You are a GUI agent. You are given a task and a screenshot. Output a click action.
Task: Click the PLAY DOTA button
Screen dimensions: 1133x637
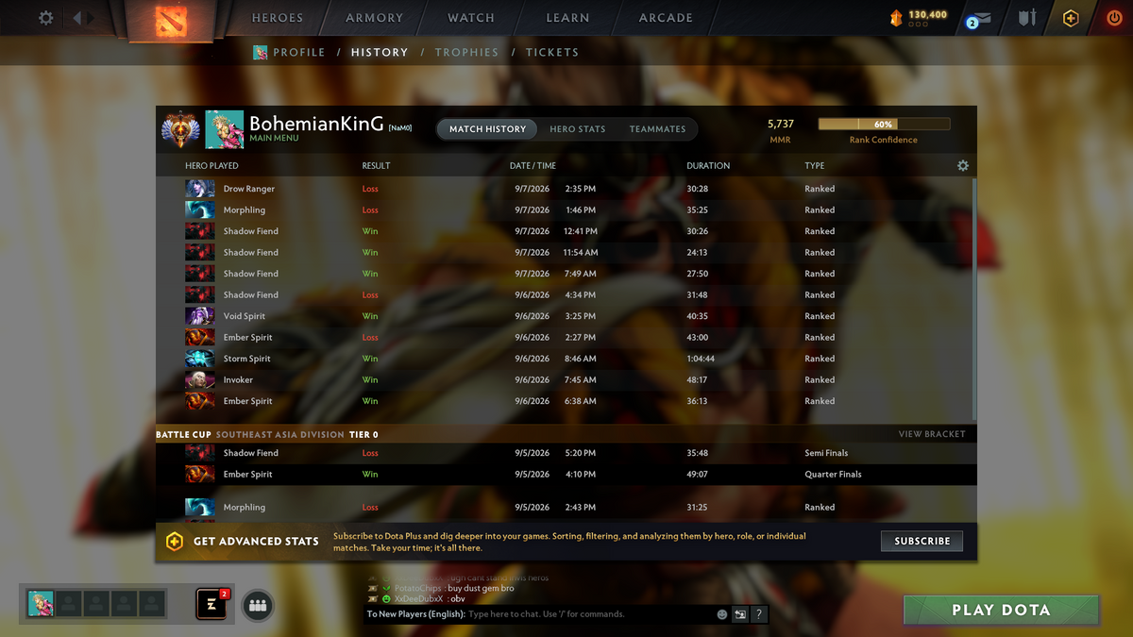click(1001, 610)
